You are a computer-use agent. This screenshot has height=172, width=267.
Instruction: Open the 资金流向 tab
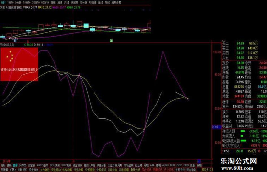click(x=191, y=170)
